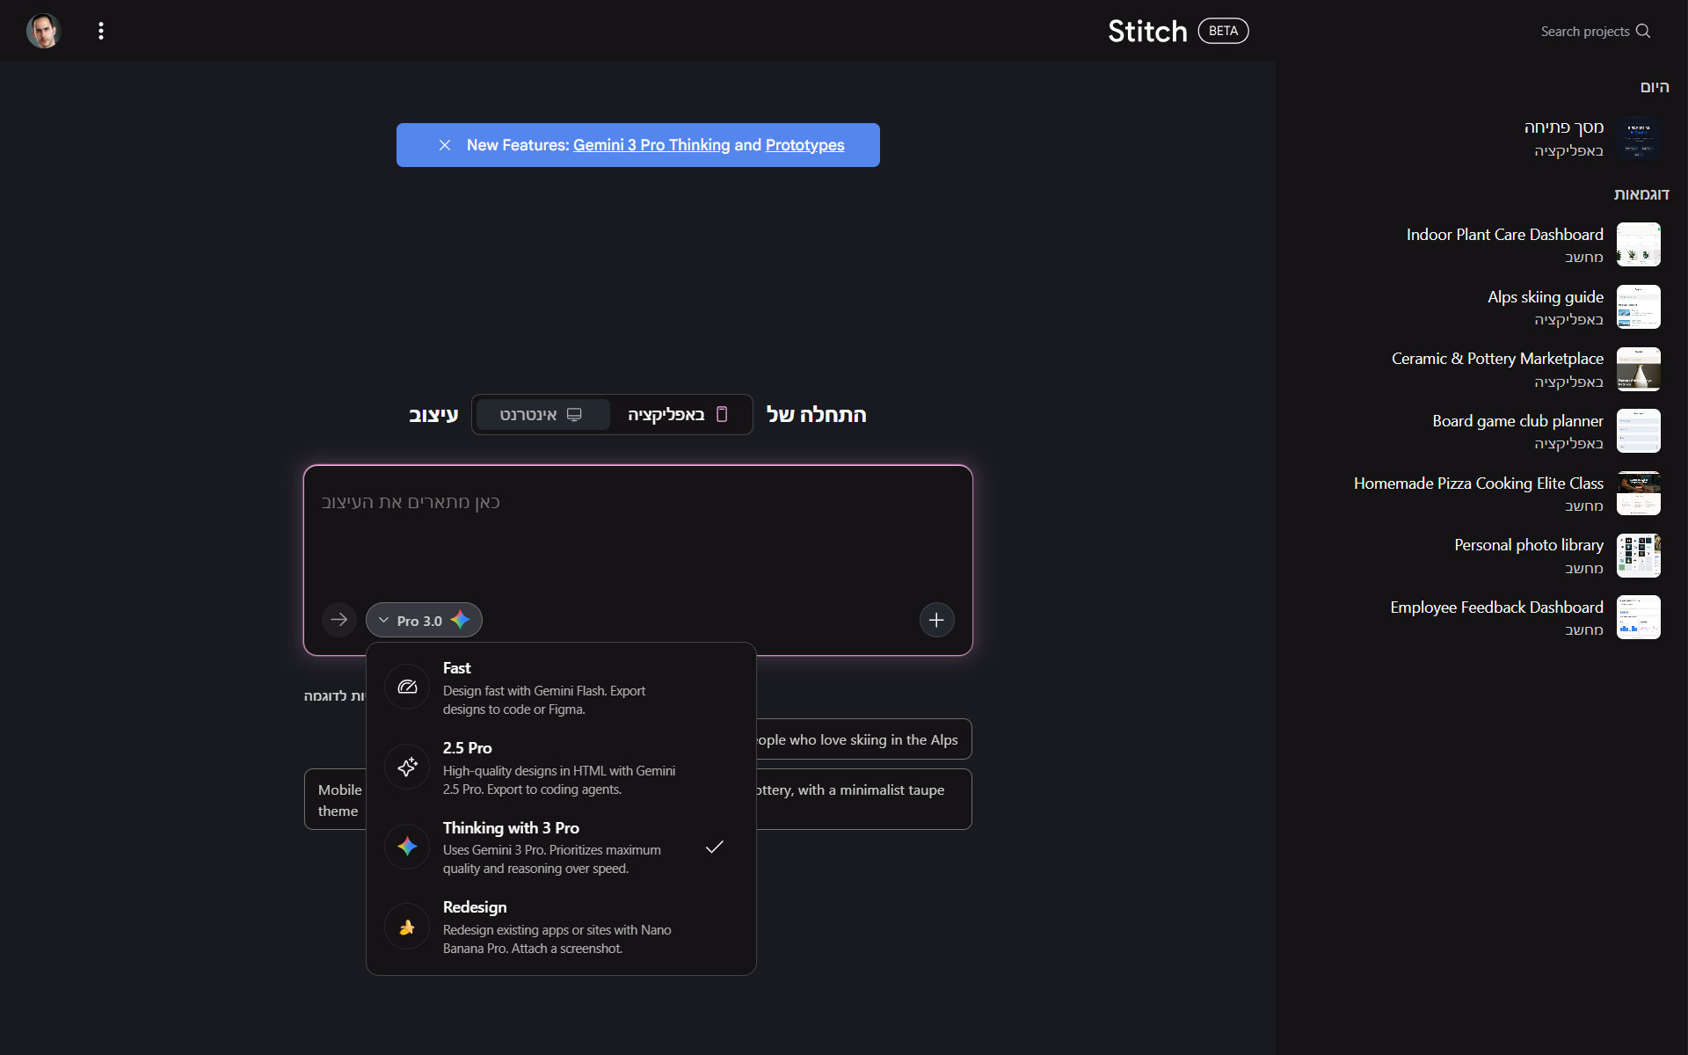The height and width of the screenshot is (1055, 1688).
Task: Select the Redesign model option
Action: pos(545,927)
